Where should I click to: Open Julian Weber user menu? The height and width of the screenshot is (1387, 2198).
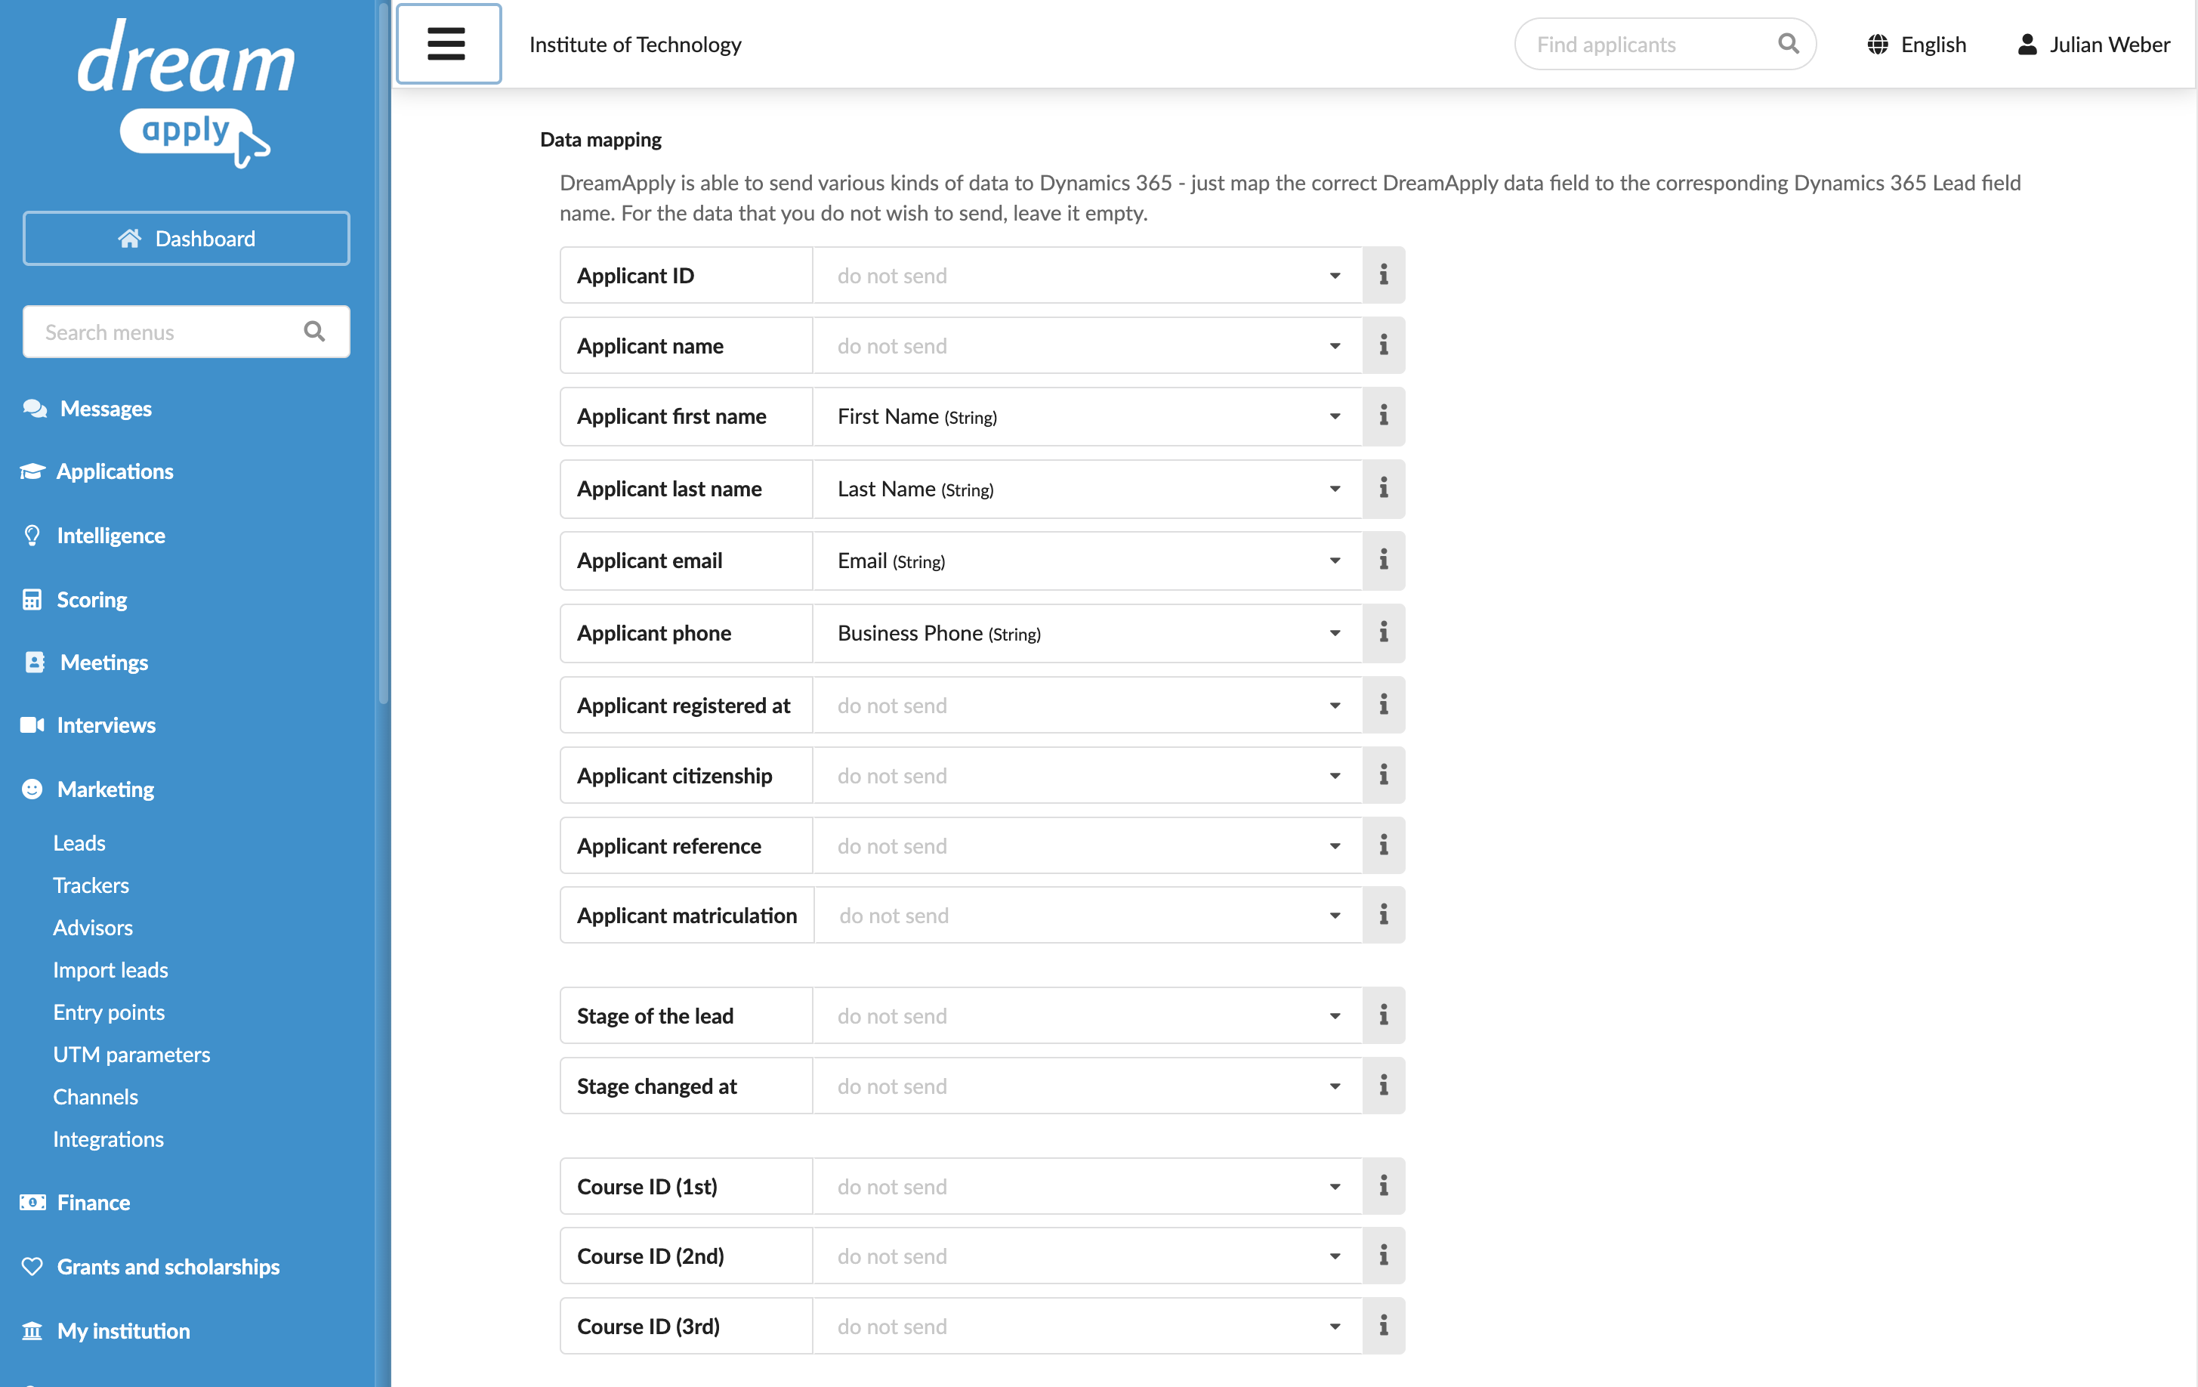pos(2093,44)
